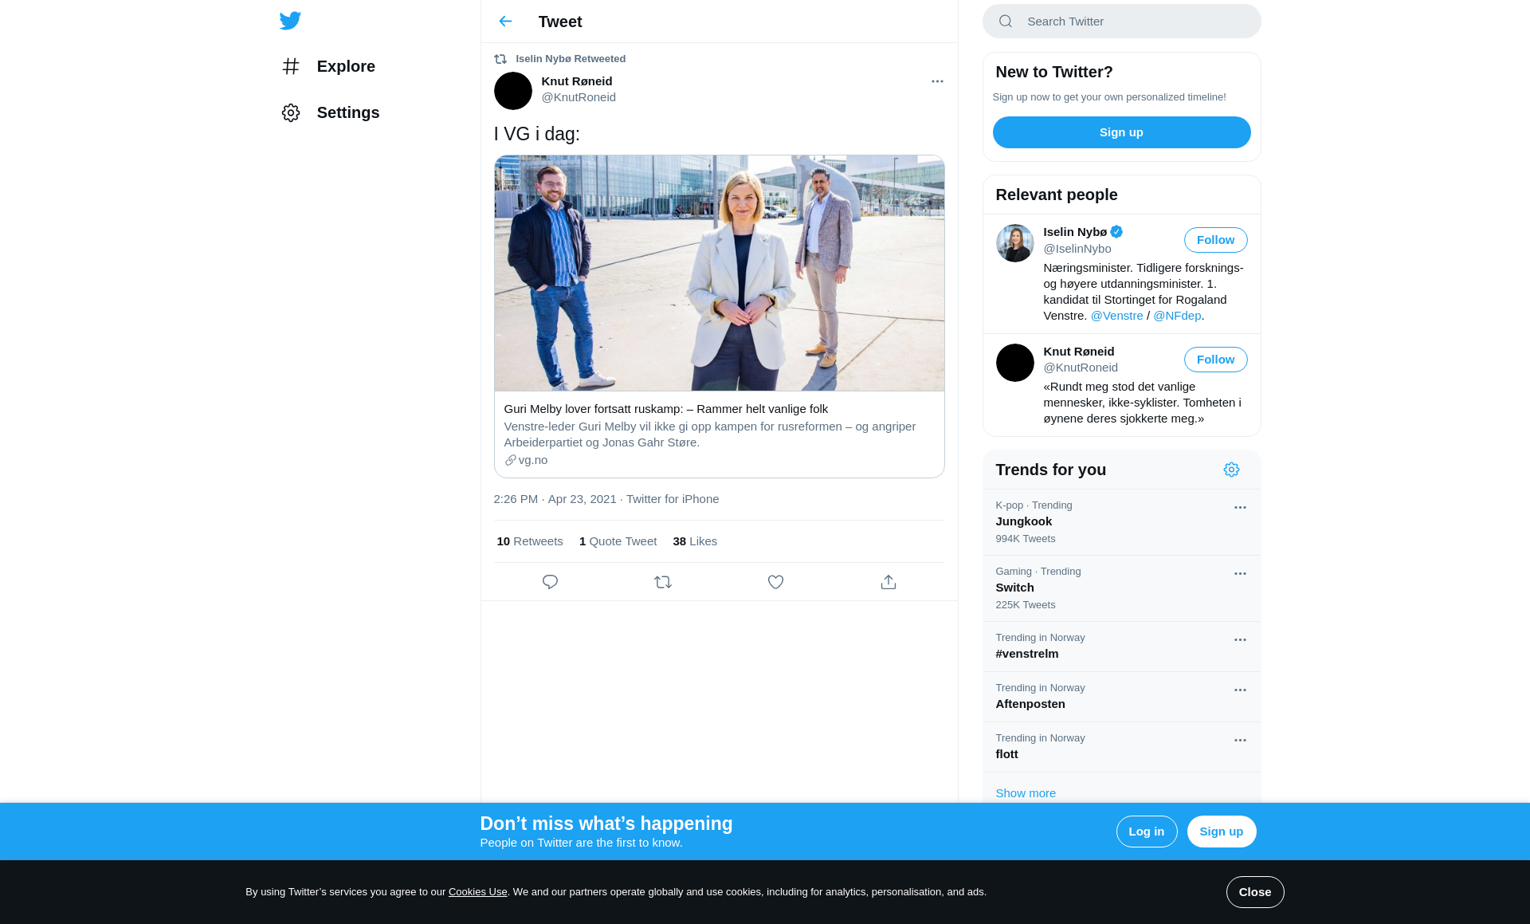This screenshot has height=924, width=1530.
Task: View 38 Likes list
Action: [695, 541]
